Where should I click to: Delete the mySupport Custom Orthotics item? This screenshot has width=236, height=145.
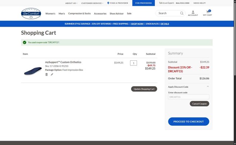coord(47,74)
